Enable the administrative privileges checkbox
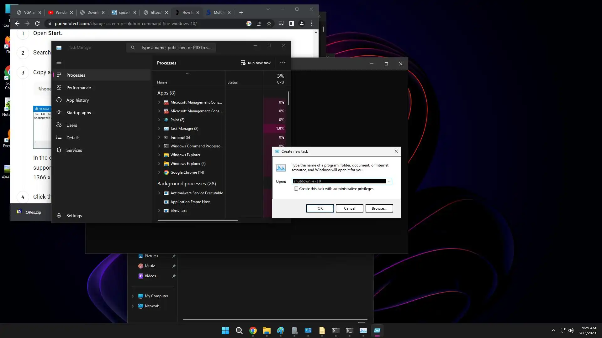The height and width of the screenshot is (338, 602). pos(296,189)
